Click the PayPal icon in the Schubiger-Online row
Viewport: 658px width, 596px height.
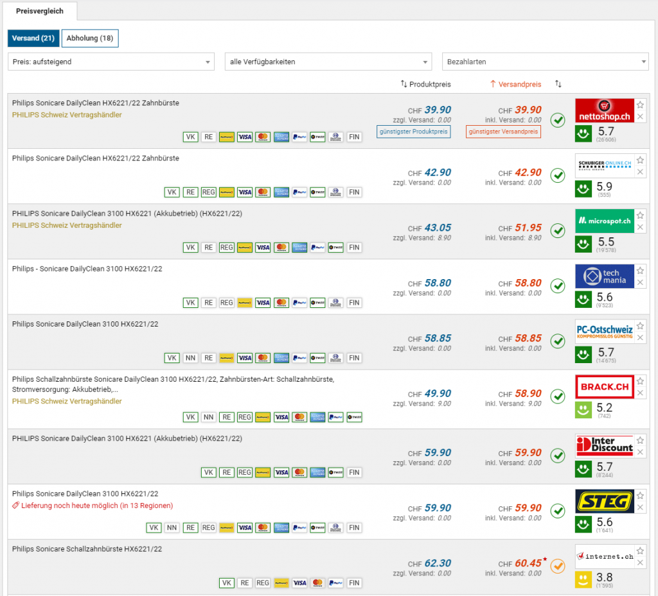click(299, 192)
